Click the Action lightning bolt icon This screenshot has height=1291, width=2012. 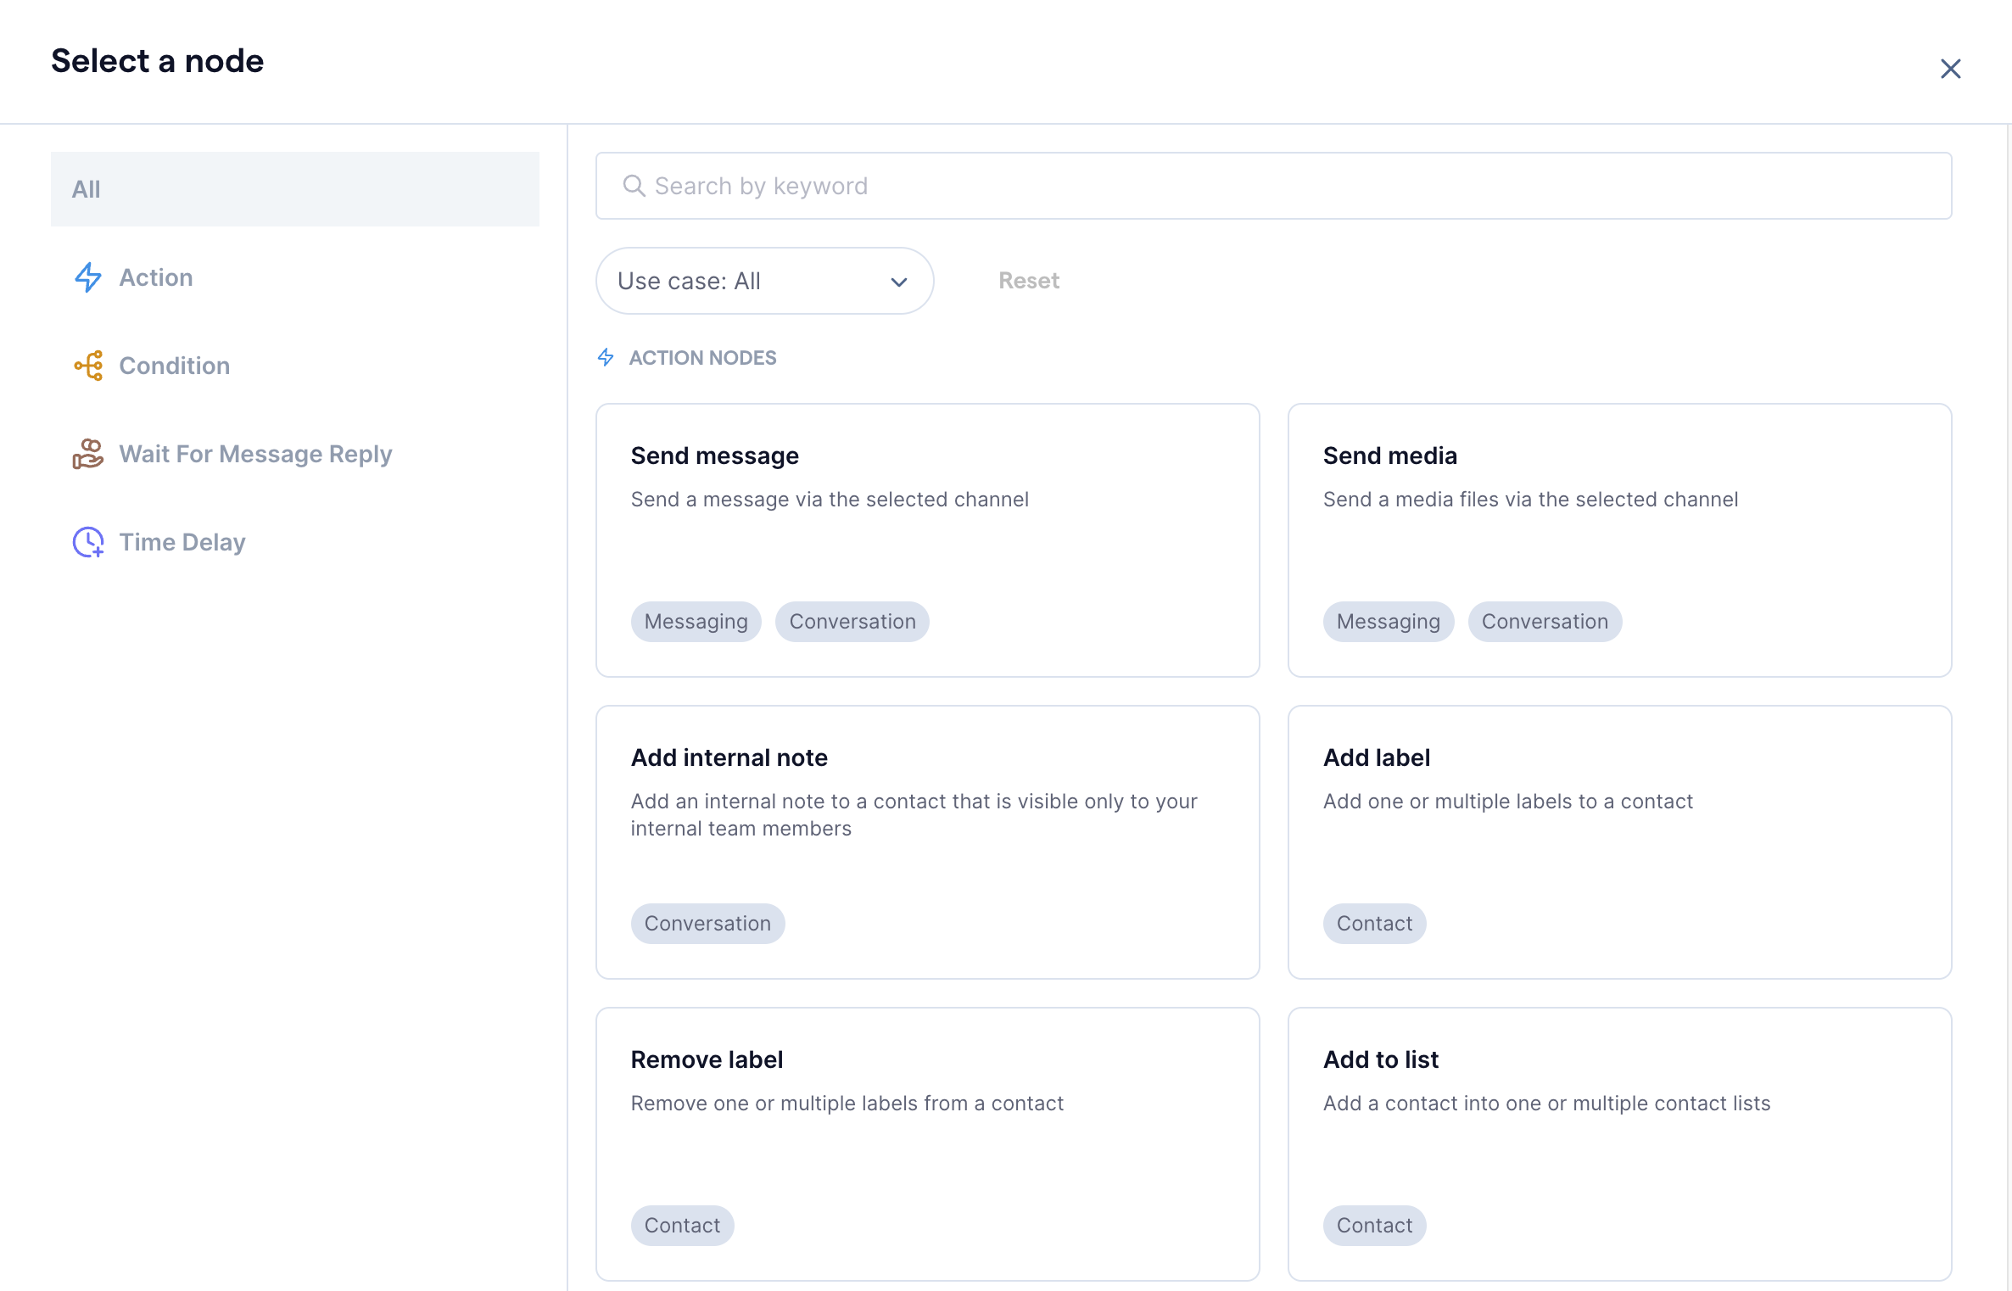[x=88, y=277]
